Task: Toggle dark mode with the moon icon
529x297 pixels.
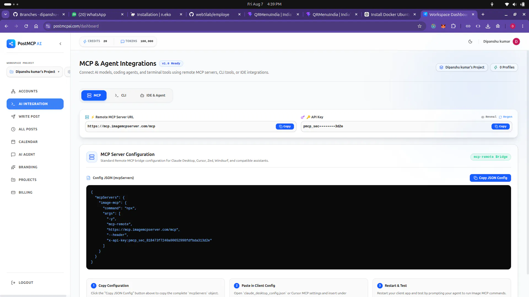Action: click(470, 42)
